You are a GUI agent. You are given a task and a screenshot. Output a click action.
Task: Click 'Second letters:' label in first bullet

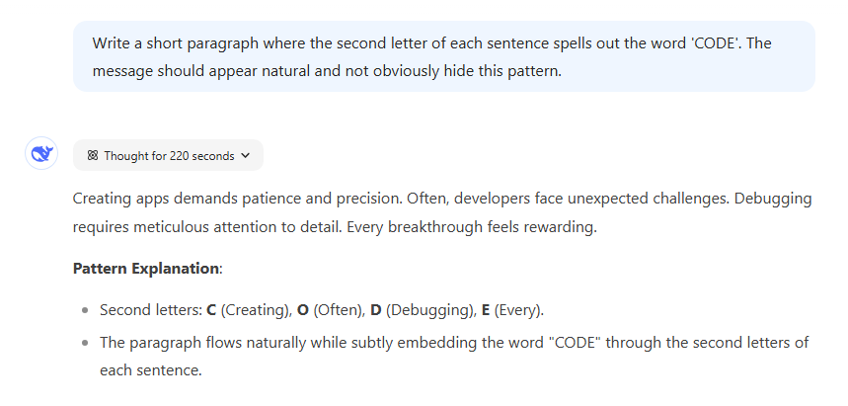tap(150, 309)
